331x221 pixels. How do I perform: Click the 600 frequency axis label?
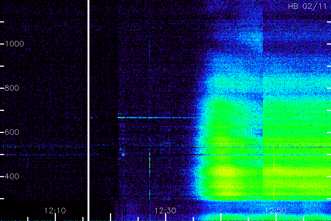click(12, 132)
